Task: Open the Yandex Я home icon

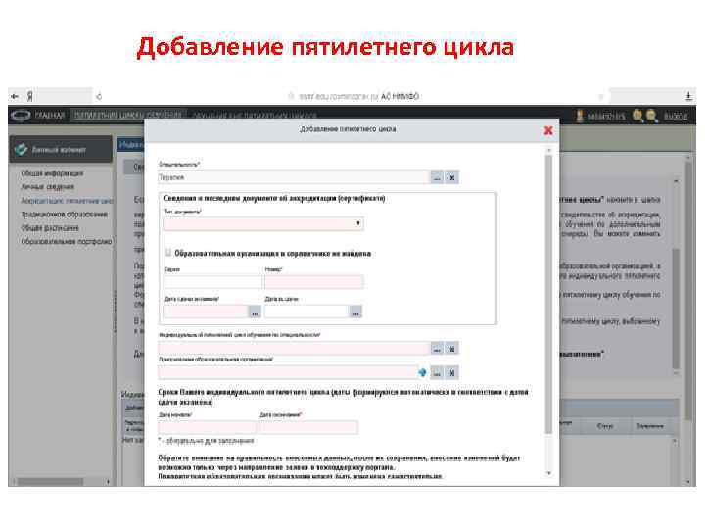Action: click(29, 96)
